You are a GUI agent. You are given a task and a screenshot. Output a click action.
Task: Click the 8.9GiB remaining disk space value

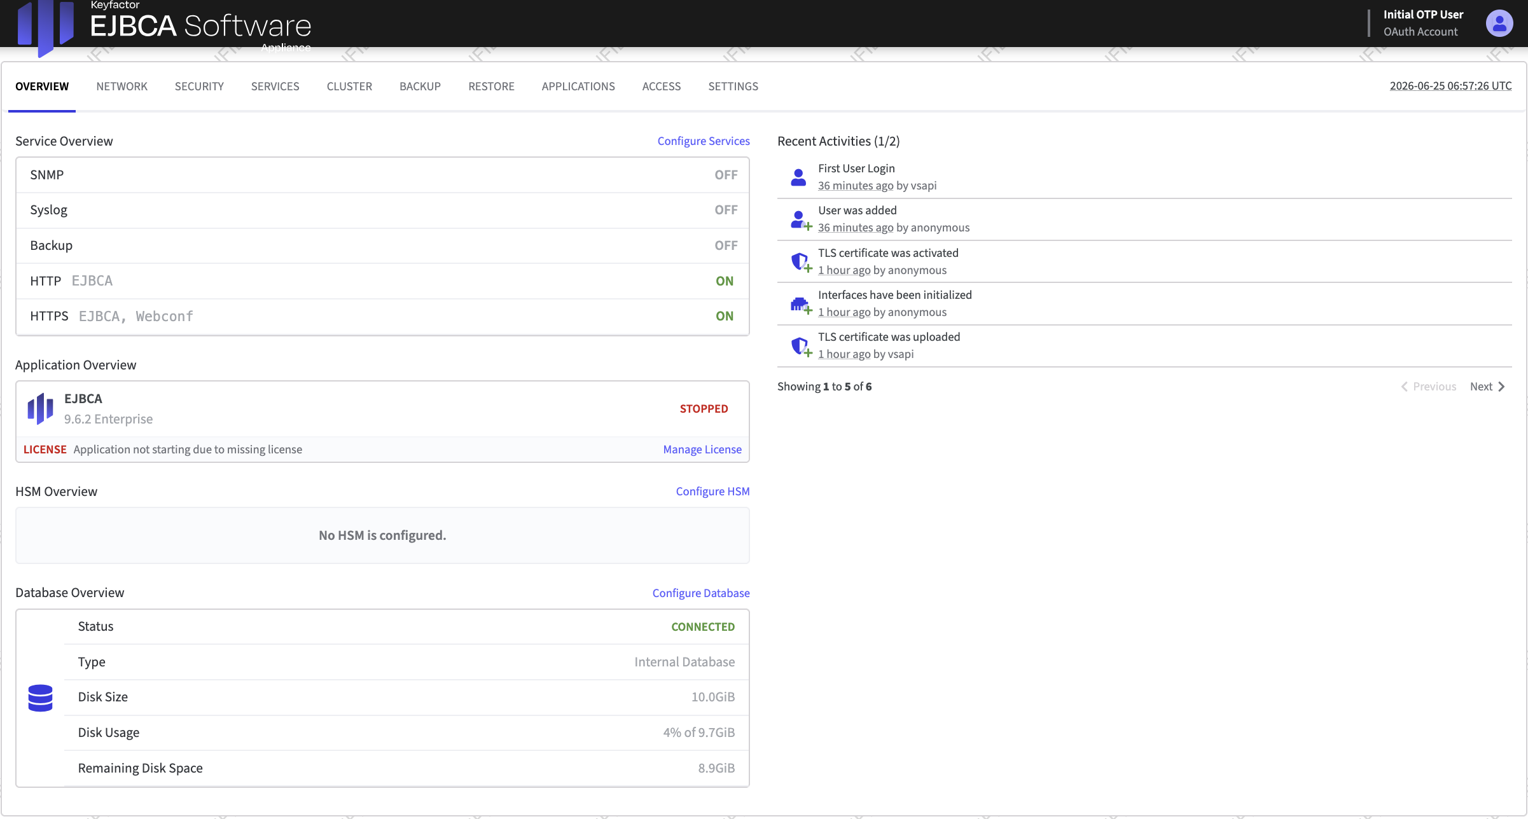tap(716, 768)
